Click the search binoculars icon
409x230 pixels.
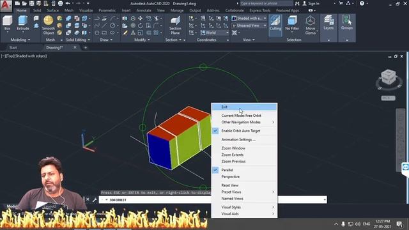click(x=297, y=3)
